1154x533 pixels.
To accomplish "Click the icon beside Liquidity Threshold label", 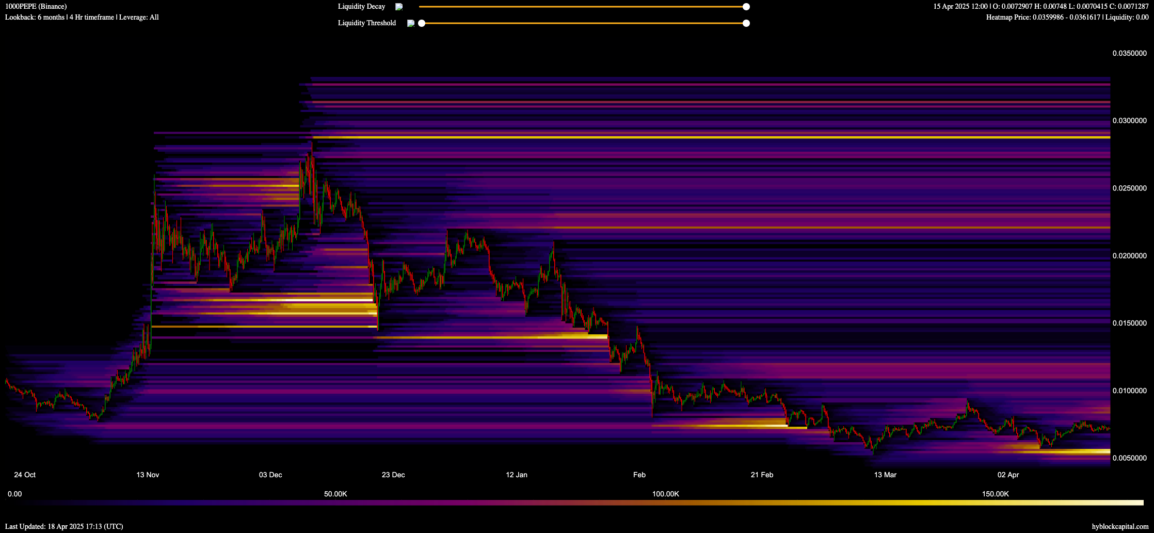I will 410,23.
